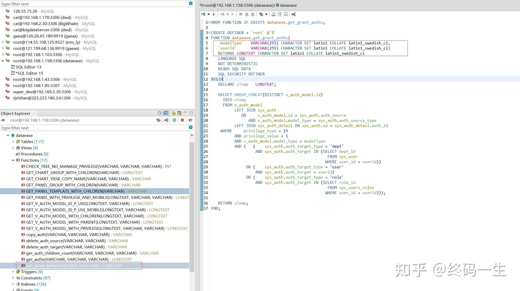520x291 pixels.
Task: Click the rename icon at the editor toolbar's end
Action: tap(293, 14)
